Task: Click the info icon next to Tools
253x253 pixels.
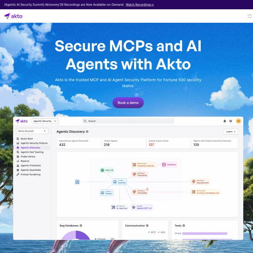Action: (183, 226)
